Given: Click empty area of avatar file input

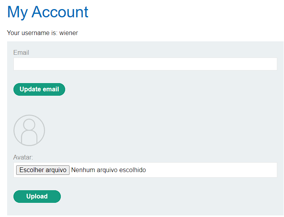Looking at the screenshot, I should (210, 170).
